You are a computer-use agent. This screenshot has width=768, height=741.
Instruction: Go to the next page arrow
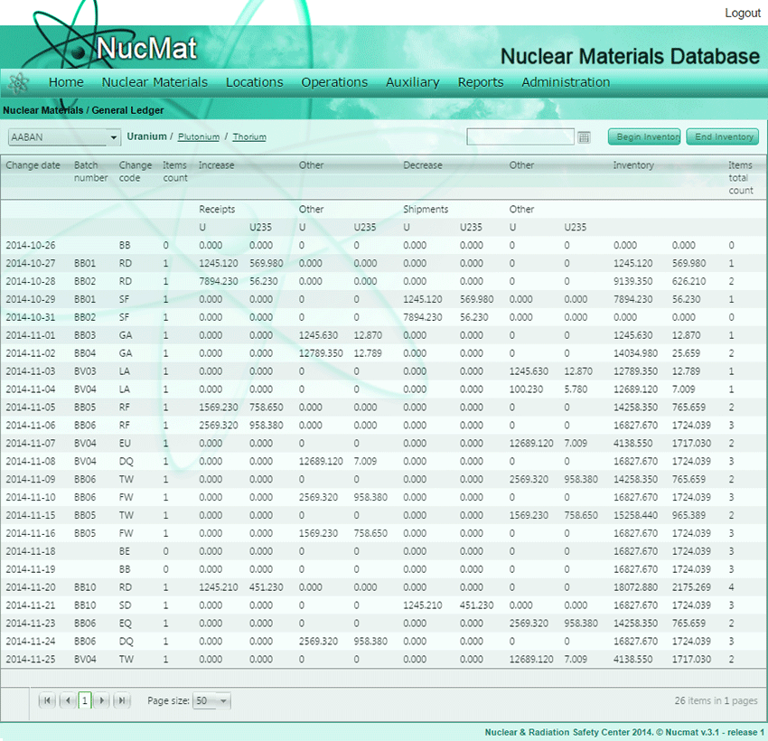pos(103,700)
